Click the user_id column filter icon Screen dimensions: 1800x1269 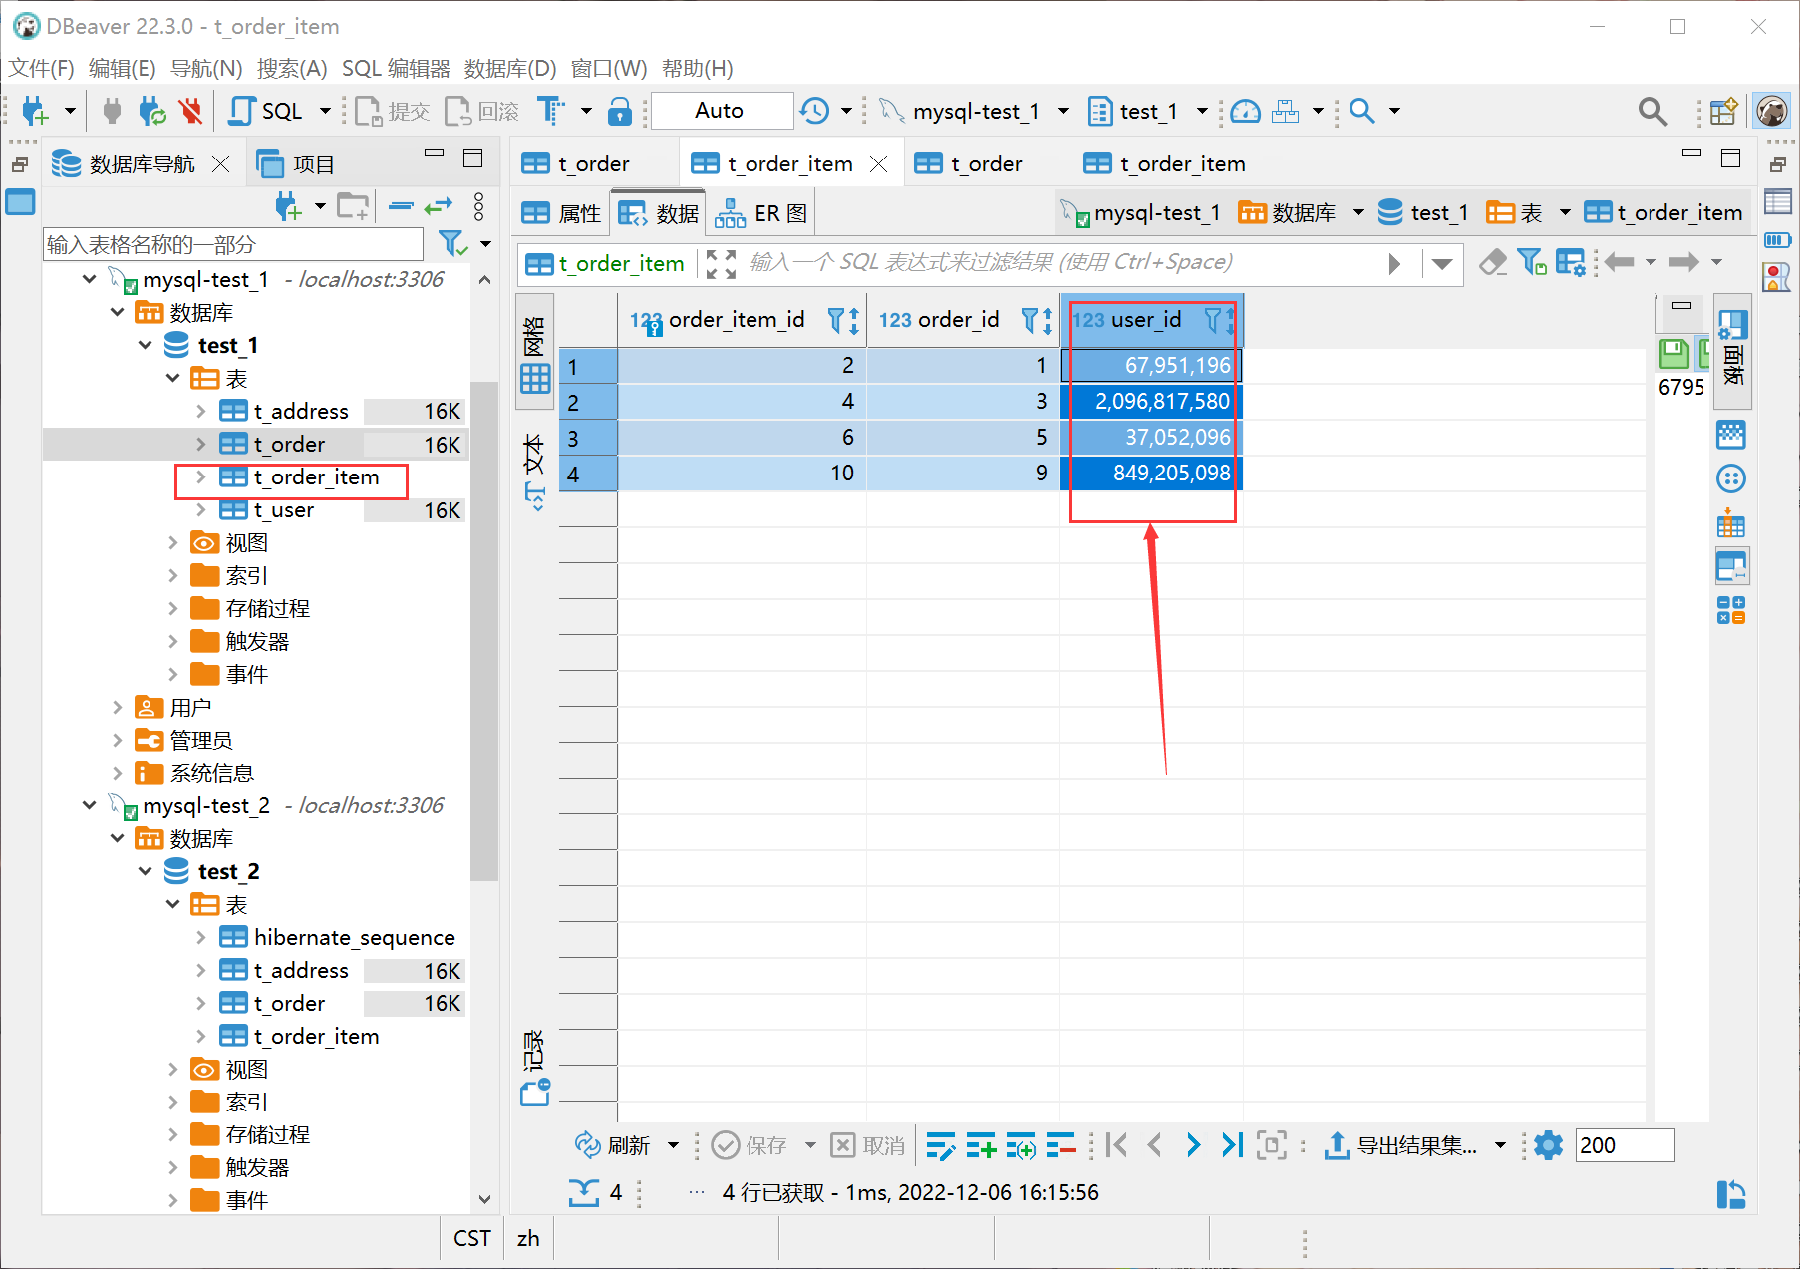coord(1212,320)
